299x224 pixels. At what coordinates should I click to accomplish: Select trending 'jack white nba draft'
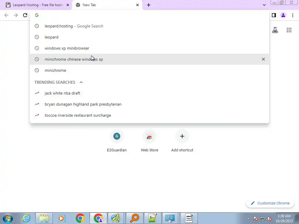tap(149, 93)
